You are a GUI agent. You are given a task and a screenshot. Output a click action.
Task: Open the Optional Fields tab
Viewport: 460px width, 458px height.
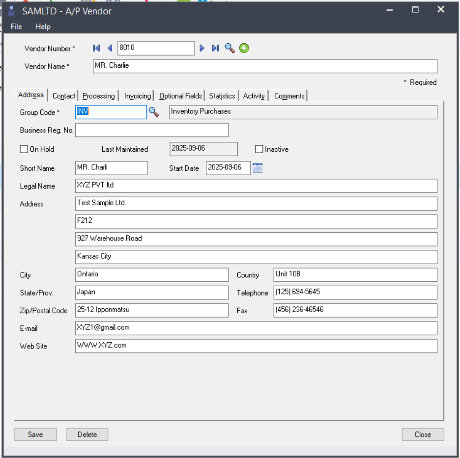180,96
